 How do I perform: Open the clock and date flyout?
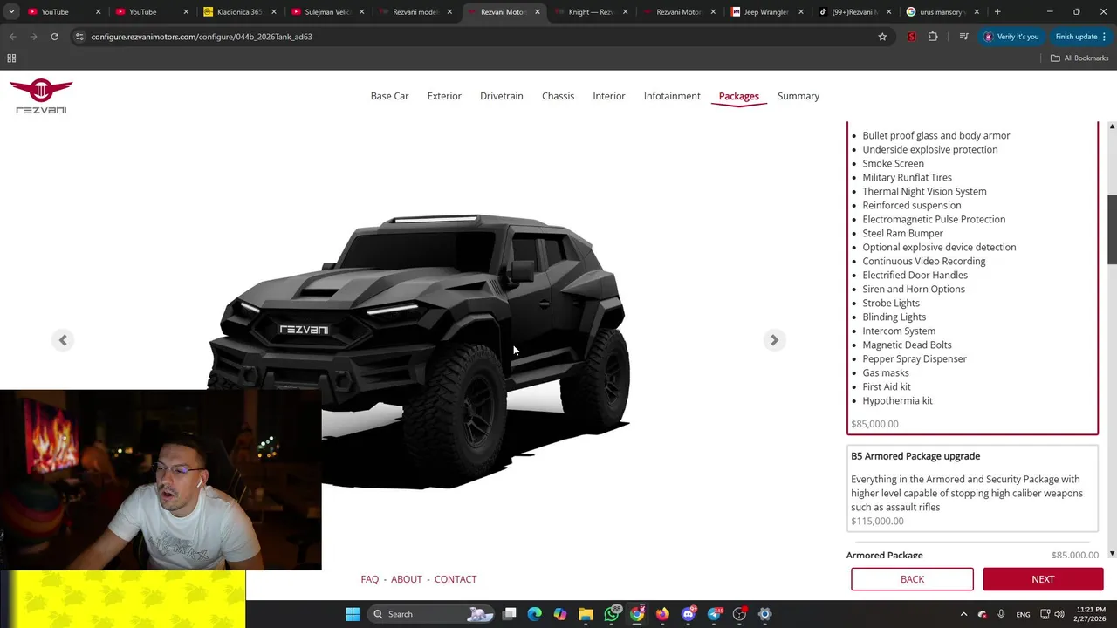[x=1091, y=614]
